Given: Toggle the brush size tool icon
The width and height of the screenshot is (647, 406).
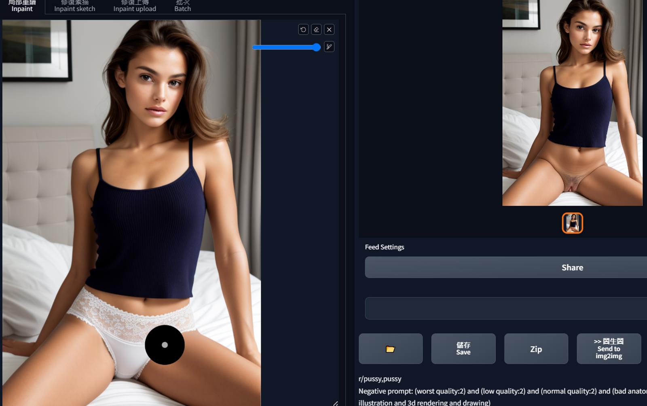Looking at the screenshot, I should point(329,47).
